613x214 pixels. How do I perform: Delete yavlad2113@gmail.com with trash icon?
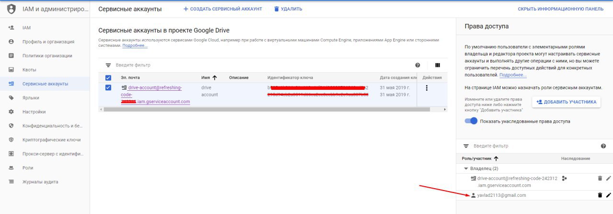point(600,195)
